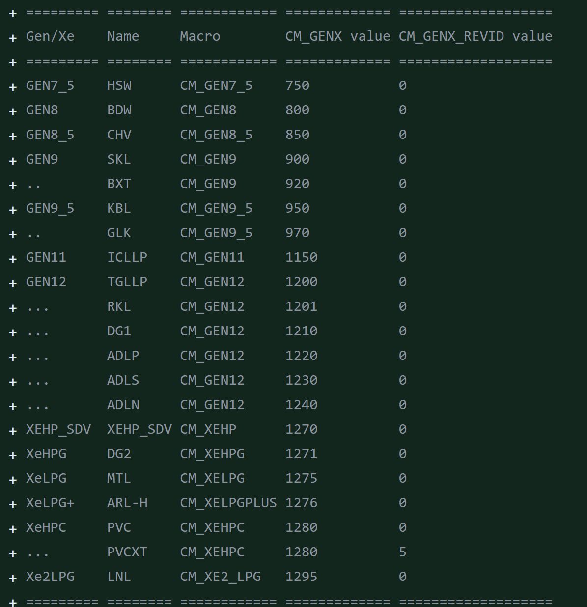Viewport: 587px width, 607px height.
Task: Click the CM_GENX_REVID value header
Action: tap(475, 36)
